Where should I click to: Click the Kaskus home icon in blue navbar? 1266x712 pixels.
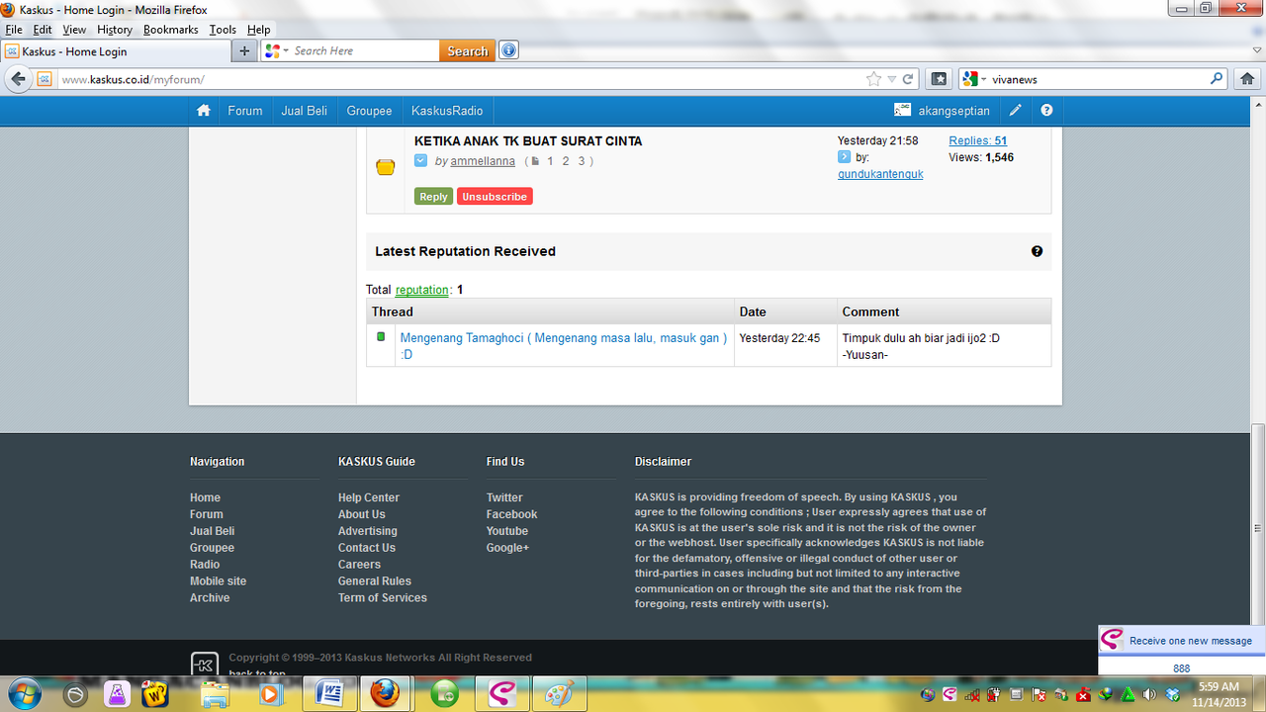[x=204, y=111]
